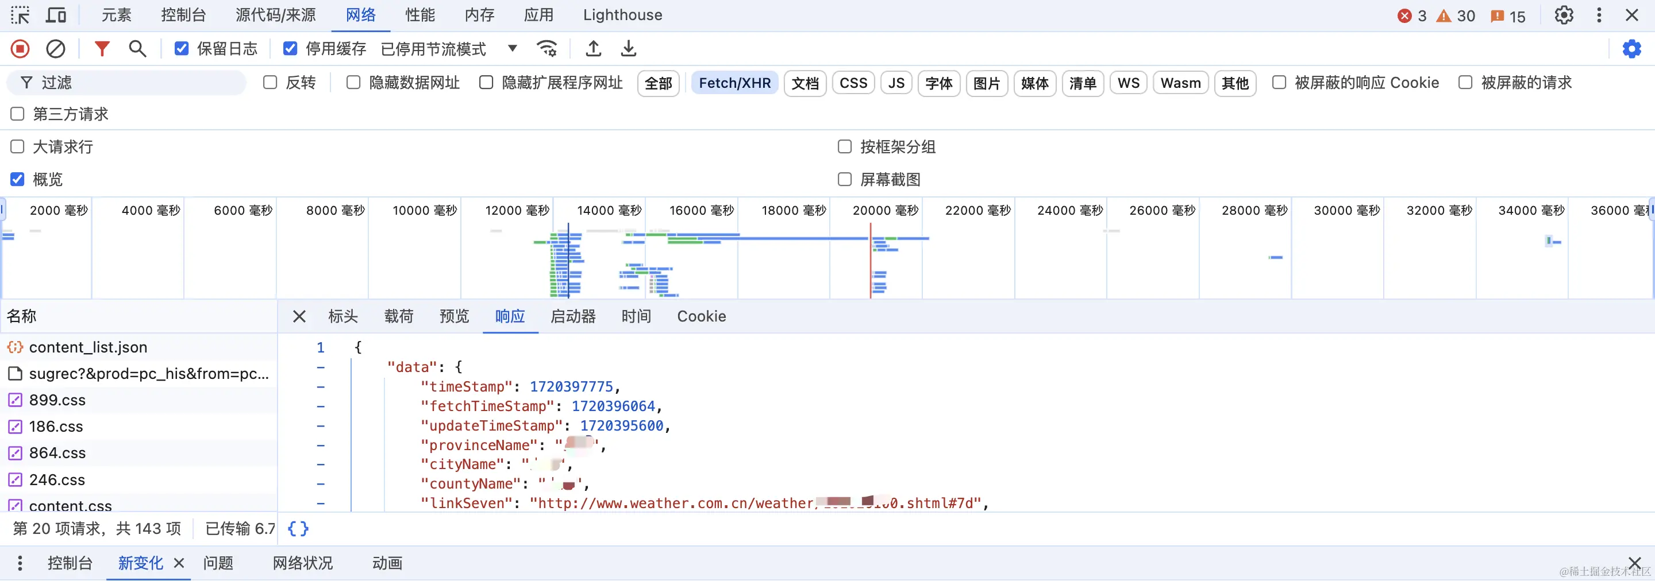Enable 反转 filter checkbox

pyautogui.click(x=270, y=83)
